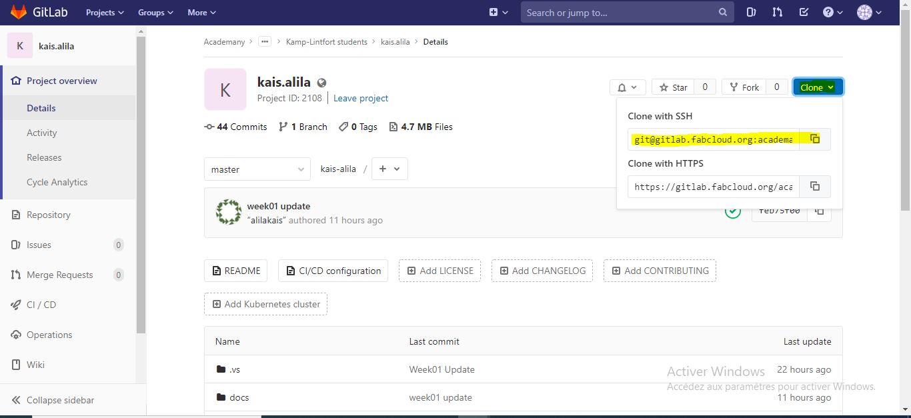Fork the project
Screen dimensions: 911x418
point(744,87)
